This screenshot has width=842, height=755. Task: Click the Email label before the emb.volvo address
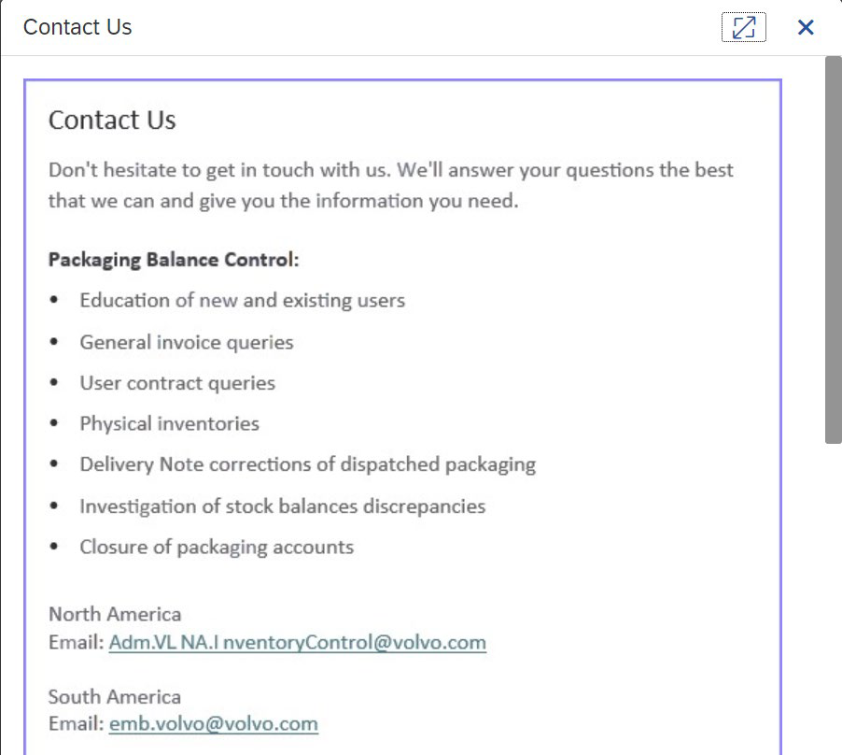click(x=76, y=724)
